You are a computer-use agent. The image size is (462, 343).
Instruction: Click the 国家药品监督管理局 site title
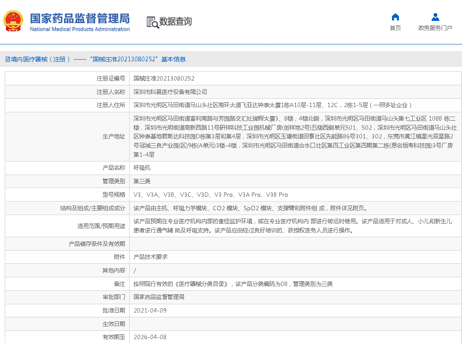80,18
